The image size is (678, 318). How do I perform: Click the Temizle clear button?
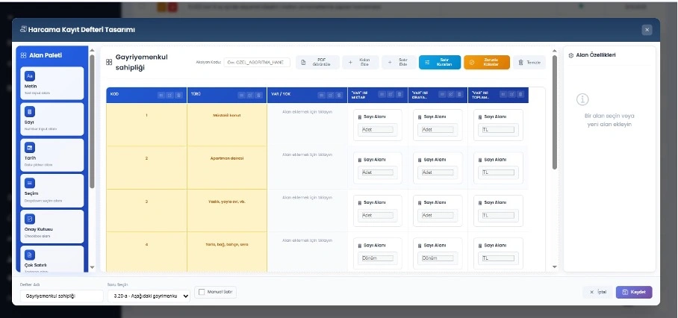click(529, 63)
